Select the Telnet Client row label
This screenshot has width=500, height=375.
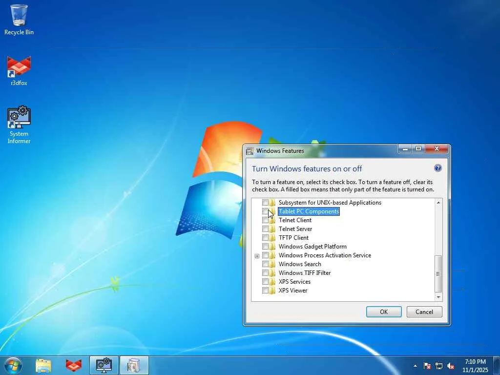point(295,220)
